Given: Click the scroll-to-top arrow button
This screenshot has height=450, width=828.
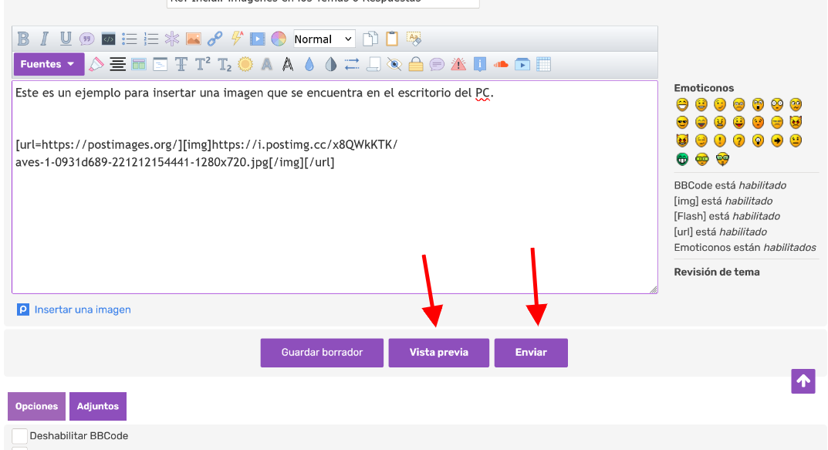Looking at the screenshot, I should [803, 381].
